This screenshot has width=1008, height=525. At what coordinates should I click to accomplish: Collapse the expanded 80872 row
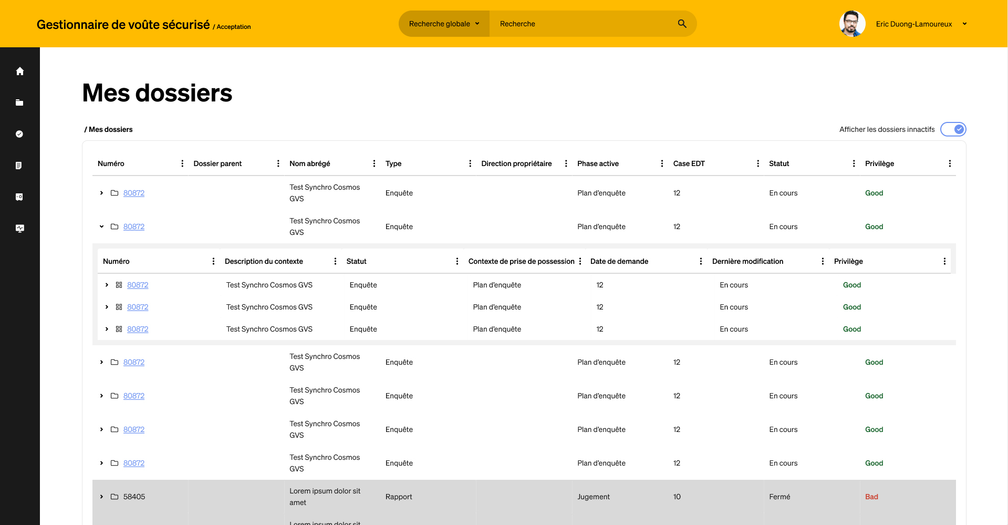pos(101,227)
